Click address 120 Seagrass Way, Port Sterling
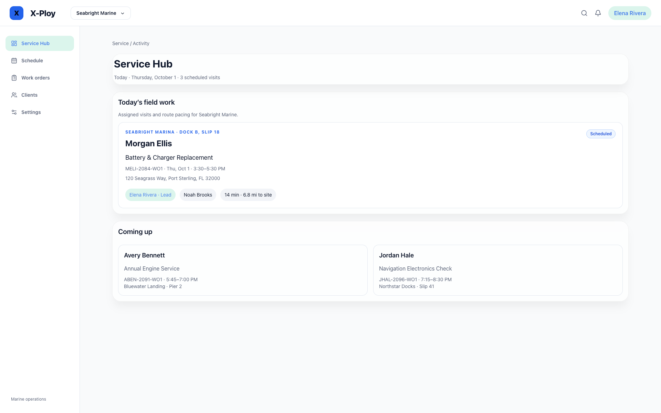This screenshot has height=413, width=661. [172, 178]
